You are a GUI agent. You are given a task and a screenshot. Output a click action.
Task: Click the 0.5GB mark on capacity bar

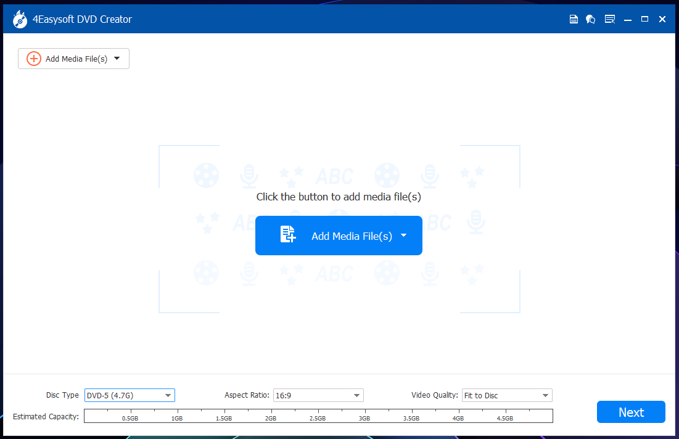point(130,418)
